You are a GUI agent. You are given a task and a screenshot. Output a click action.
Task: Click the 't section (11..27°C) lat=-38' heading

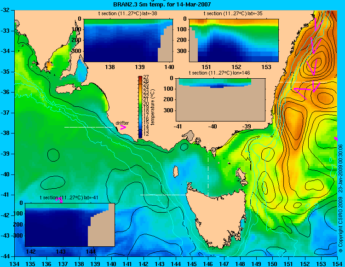(127, 13)
